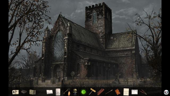Pick the key with orange keychain

pos(67,92)
